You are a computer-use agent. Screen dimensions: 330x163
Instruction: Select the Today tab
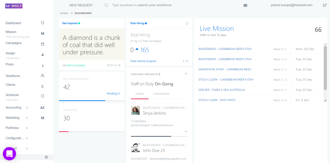pos(140,94)
